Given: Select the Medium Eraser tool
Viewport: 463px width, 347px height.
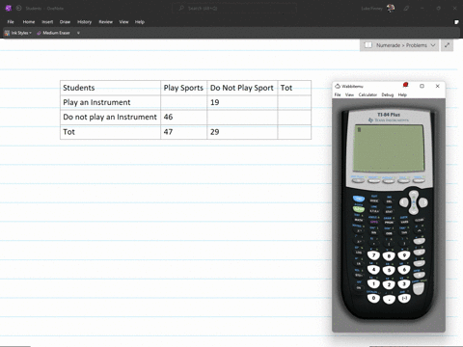Looking at the screenshot, I should click(x=53, y=33).
